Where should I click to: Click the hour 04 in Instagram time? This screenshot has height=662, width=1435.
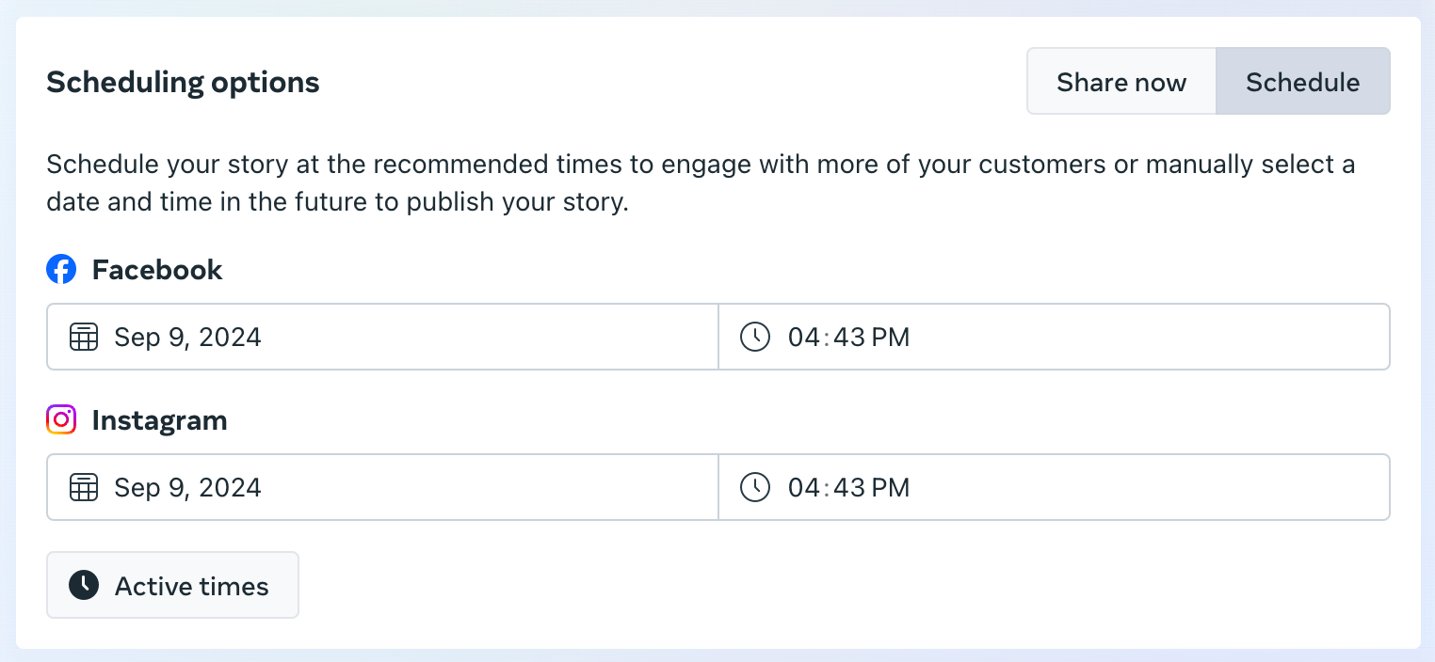coord(804,487)
